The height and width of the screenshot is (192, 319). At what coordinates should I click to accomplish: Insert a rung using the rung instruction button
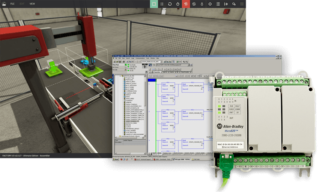(x=153, y=69)
